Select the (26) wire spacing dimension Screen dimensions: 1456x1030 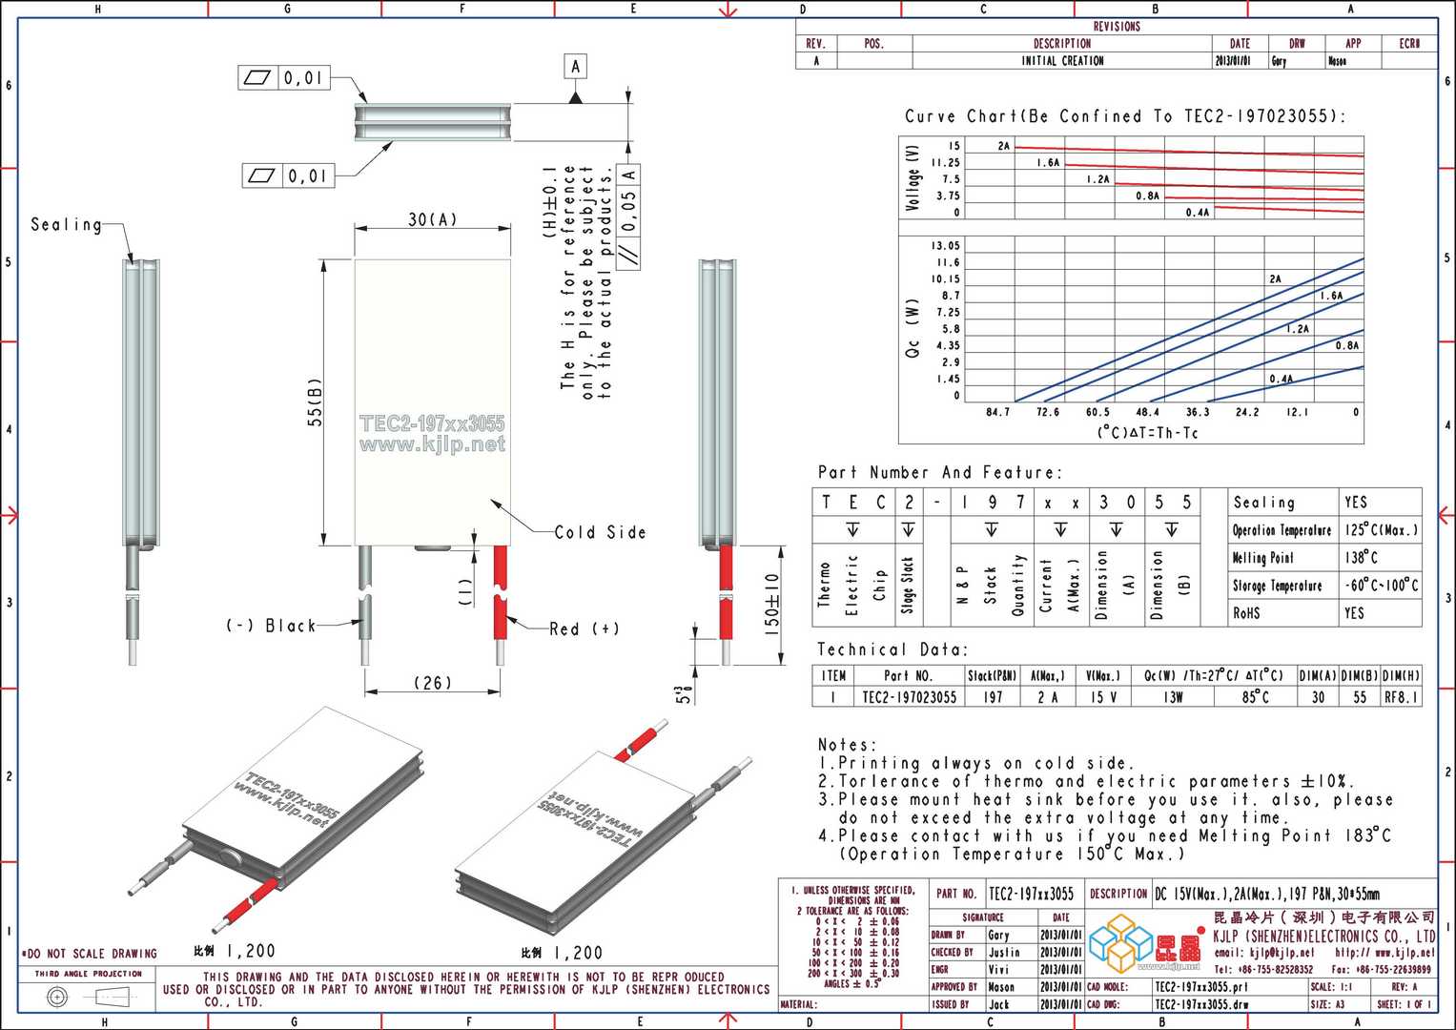(x=432, y=683)
